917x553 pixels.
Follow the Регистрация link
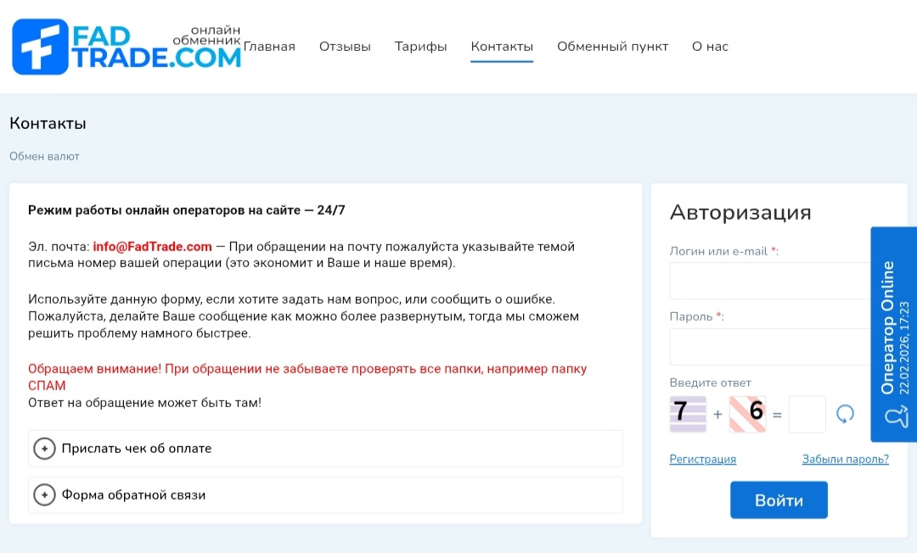point(702,459)
